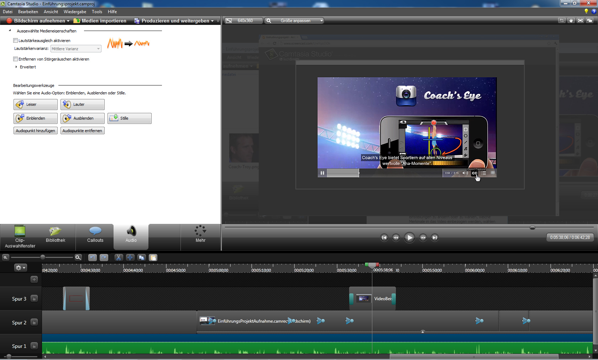Click the rewind playback button
The width and height of the screenshot is (598, 360).
(396, 238)
